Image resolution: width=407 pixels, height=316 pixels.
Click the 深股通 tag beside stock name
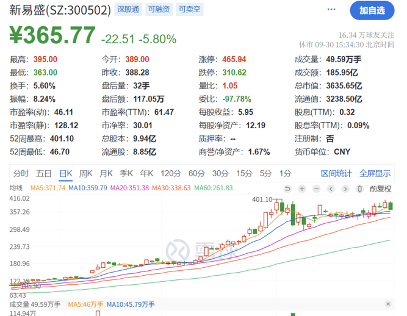pos(128,10)
